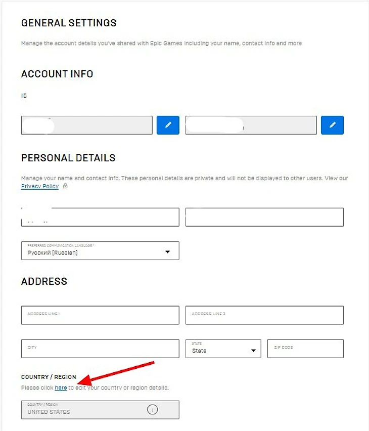The image size is (369, 431).
Task: Click the last name input field
Action: point(264,217)
